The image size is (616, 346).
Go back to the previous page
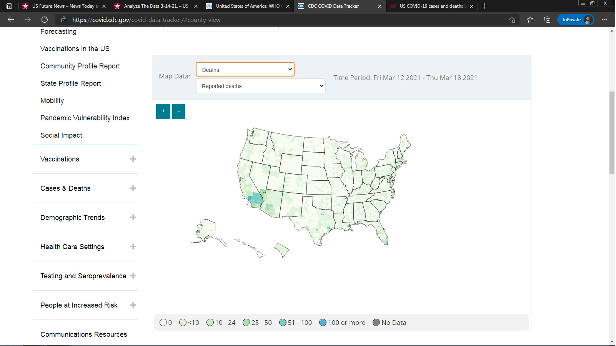pos(11,20)
